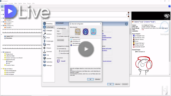Open the Wiedergabe playback settings

pyautogui.click(x=48, y=31)
